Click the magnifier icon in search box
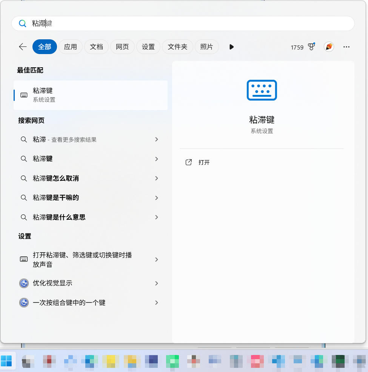Image resolution: width=368 pixels, height=372 pixels. click(x=23, y=23)
